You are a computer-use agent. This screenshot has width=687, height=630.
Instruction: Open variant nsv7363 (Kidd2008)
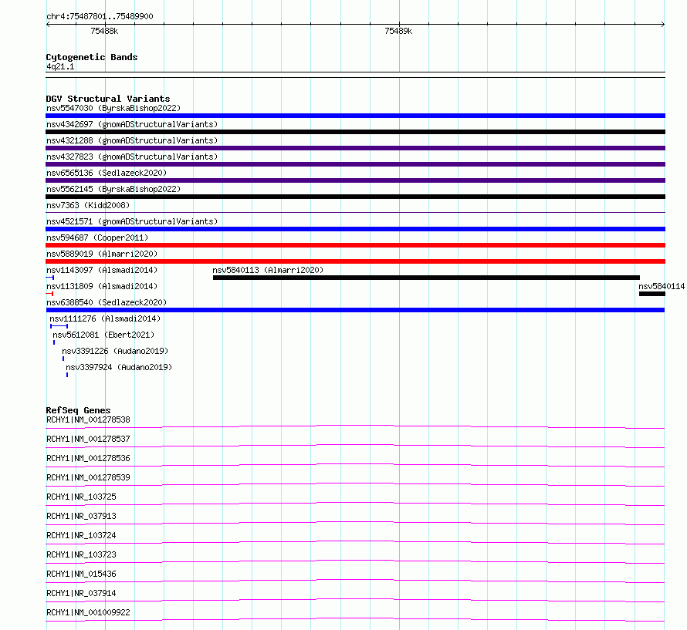click(88, 205)
